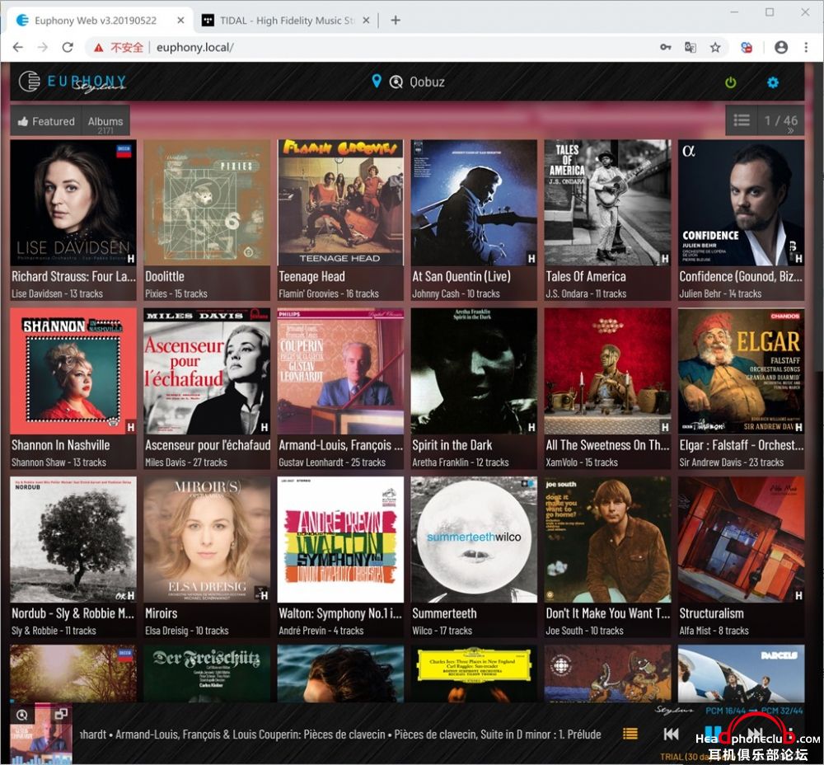The height and width of the screenshot is (765, 824).
Task: Open Teenage Head album cover
Action: (x=340, y=203)
